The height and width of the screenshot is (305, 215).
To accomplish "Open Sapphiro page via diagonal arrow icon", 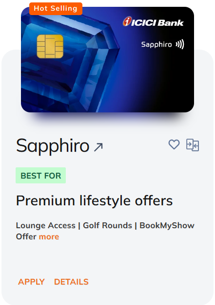I will pos(98,147).
